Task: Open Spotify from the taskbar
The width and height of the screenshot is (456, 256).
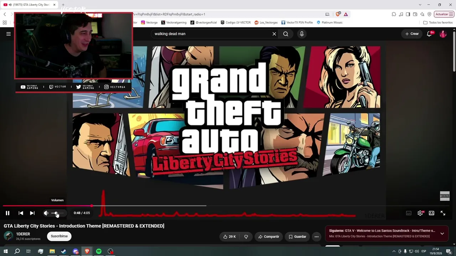Action: click(x=99, y=251)
